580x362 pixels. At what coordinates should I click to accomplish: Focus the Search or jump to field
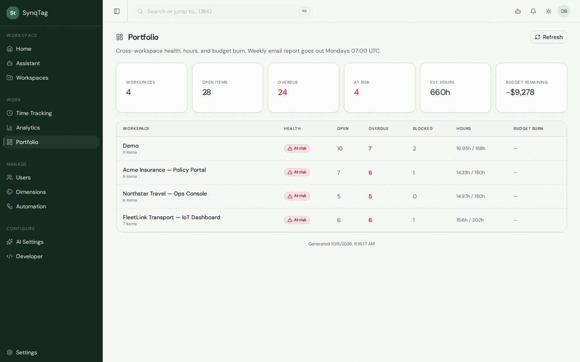click(x=223, y=11)
